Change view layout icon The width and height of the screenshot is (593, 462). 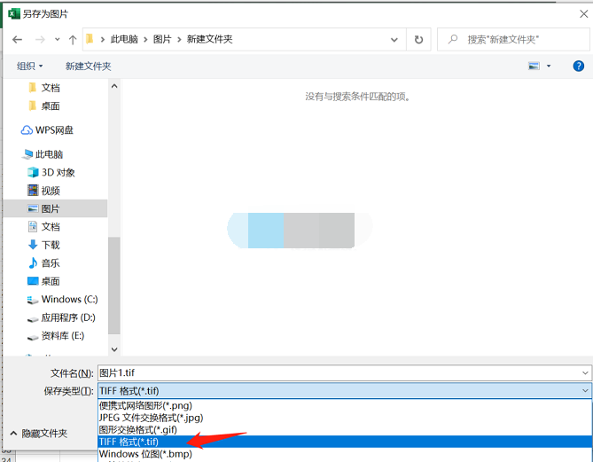pyautogui.click(x=534, y=66)
